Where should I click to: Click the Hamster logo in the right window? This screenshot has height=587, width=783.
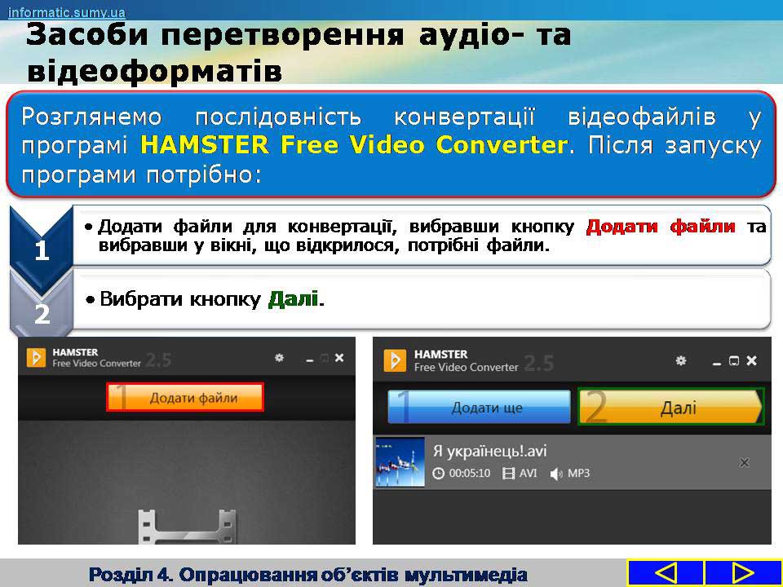click(x=395, y=360)
